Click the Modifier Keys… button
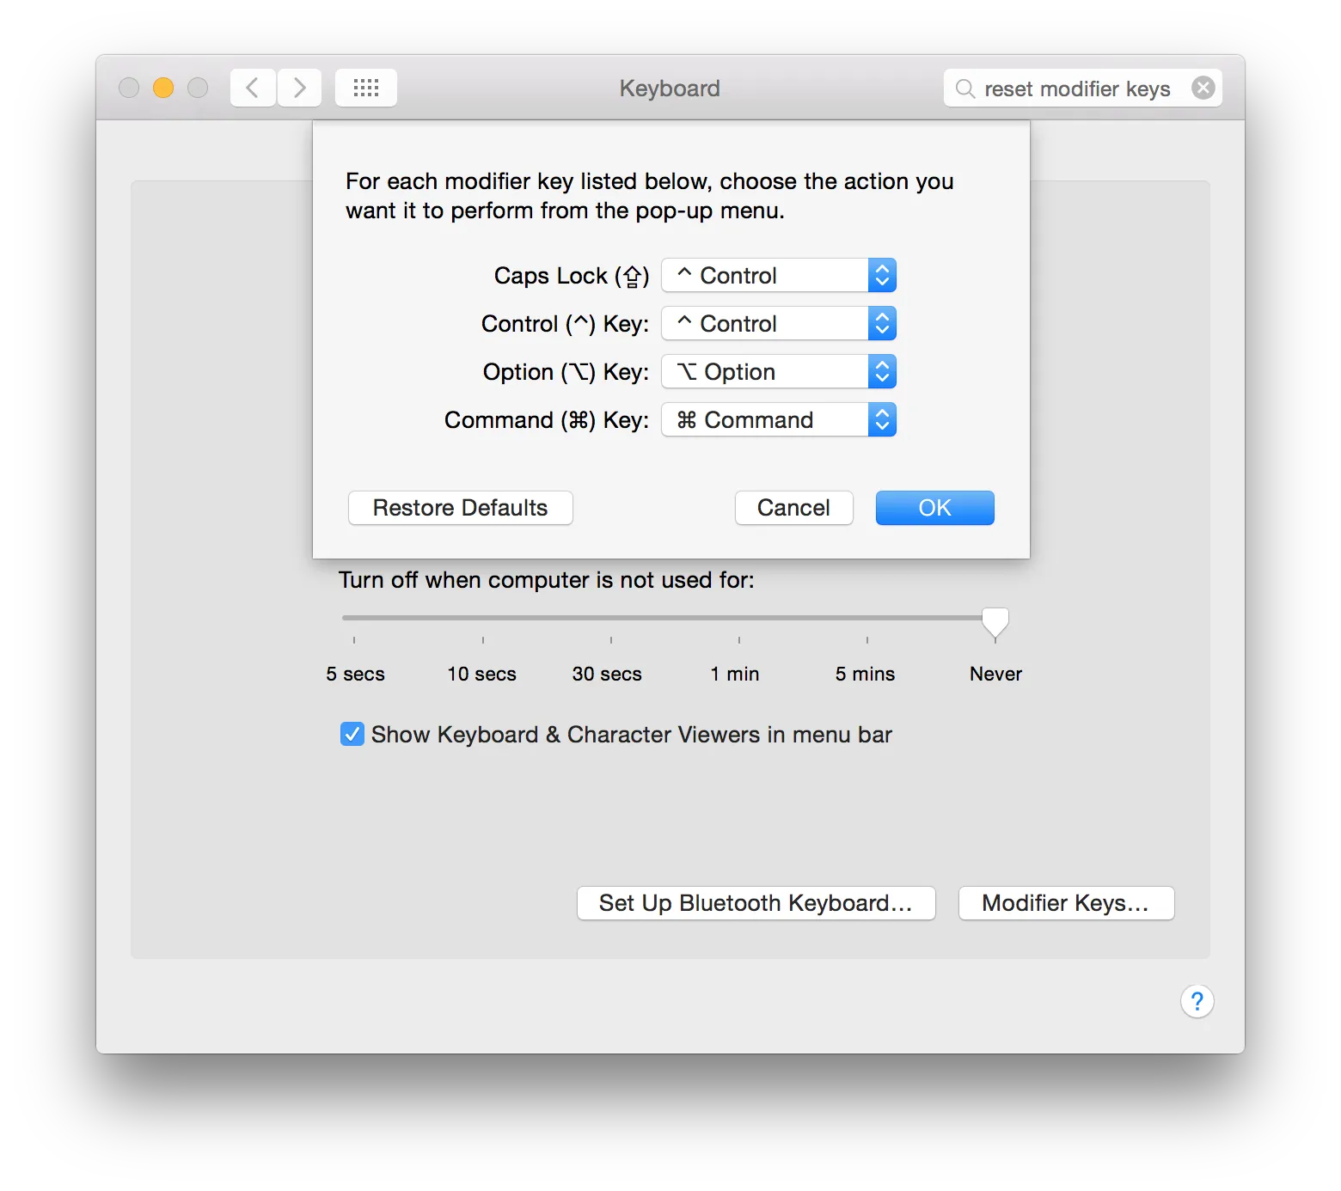1341x1191 pixels. [x=1066, y=903]
